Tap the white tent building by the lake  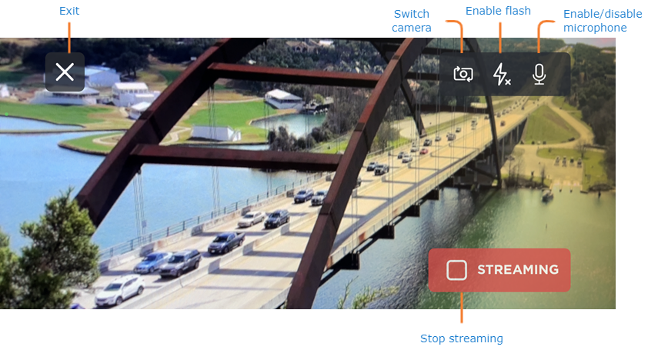click(x=283, y=99)
